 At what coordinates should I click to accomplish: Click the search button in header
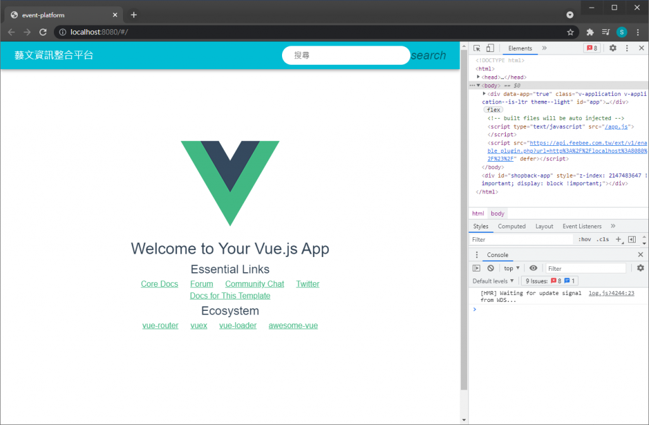tap(428, 55)
